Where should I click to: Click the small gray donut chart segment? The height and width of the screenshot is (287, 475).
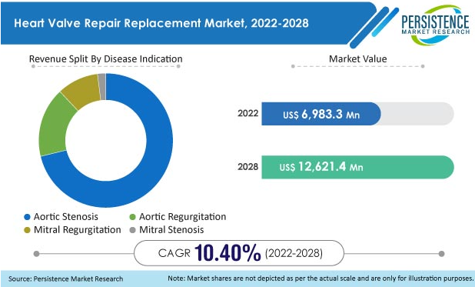click(x=102, y=86)
